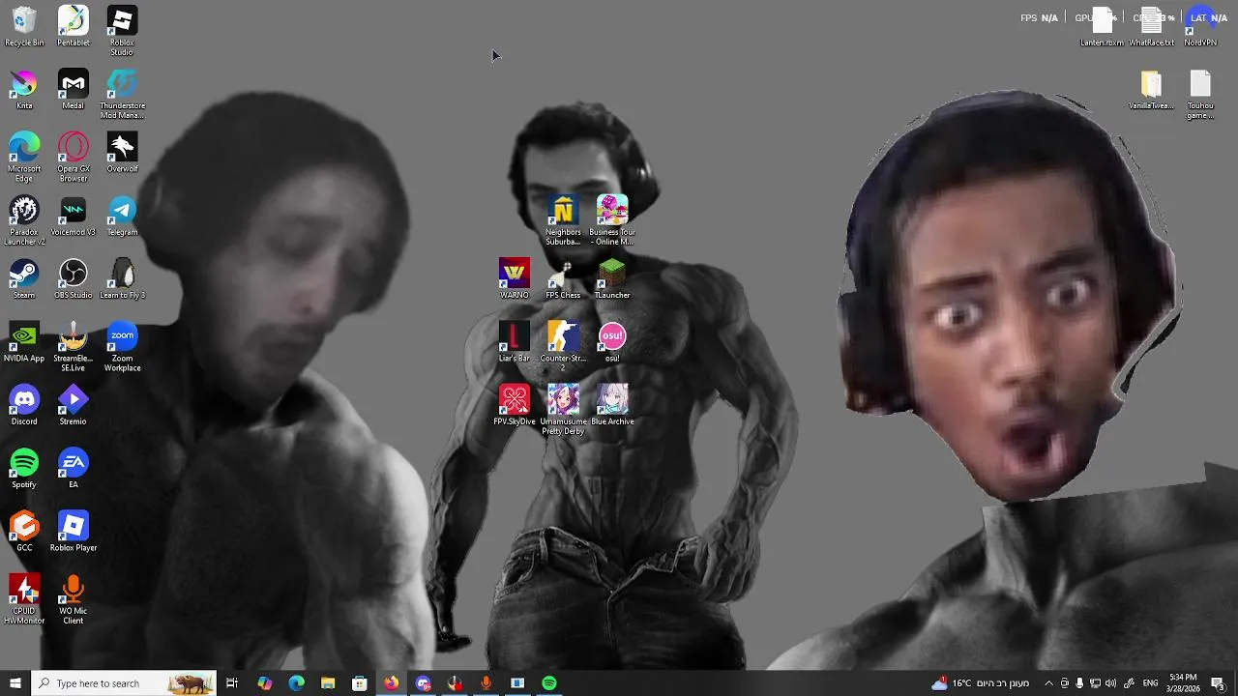Select the Liar's Bar game icon
This screenshot has height=696, width=1238.
tap(515, 342)
